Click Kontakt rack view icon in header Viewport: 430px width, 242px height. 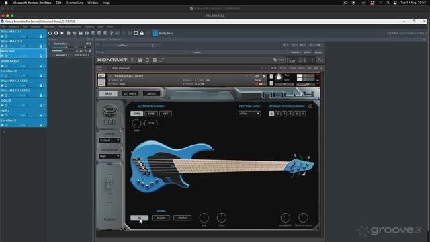click(x=155, y=60)
